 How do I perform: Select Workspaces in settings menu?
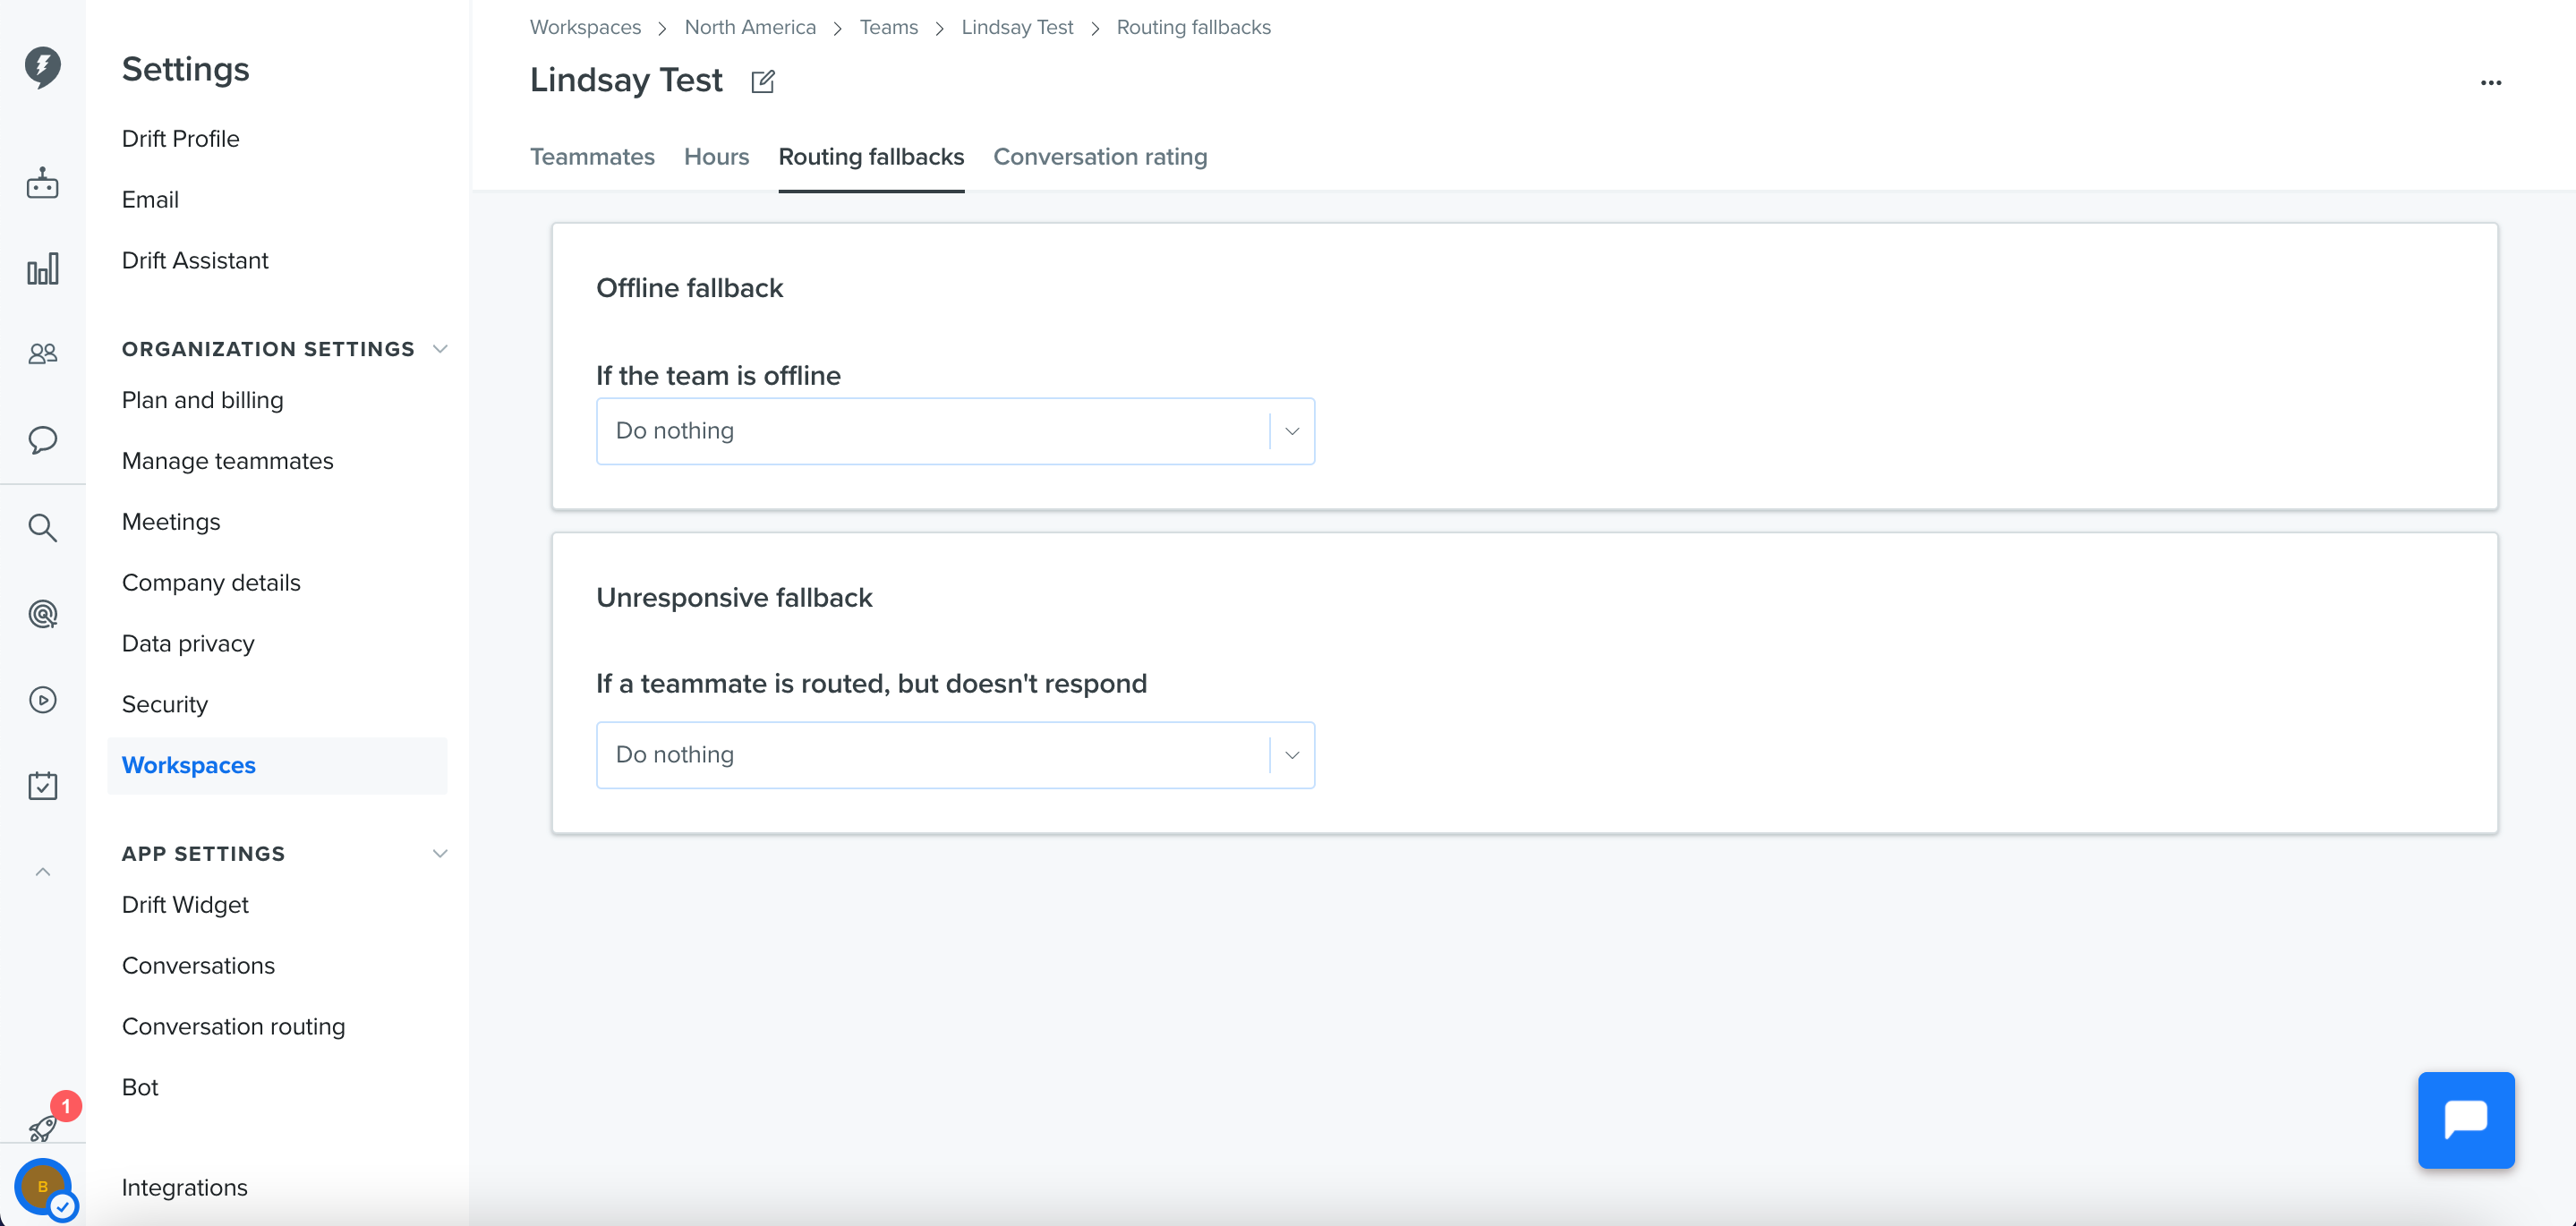click(277, 766)
